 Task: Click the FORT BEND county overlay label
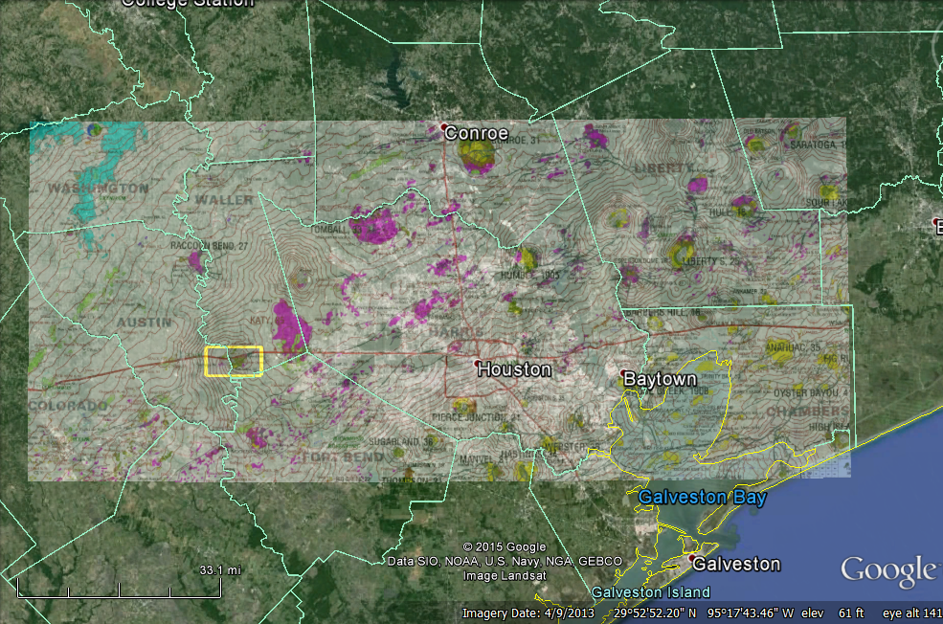(x=343, y=457)
